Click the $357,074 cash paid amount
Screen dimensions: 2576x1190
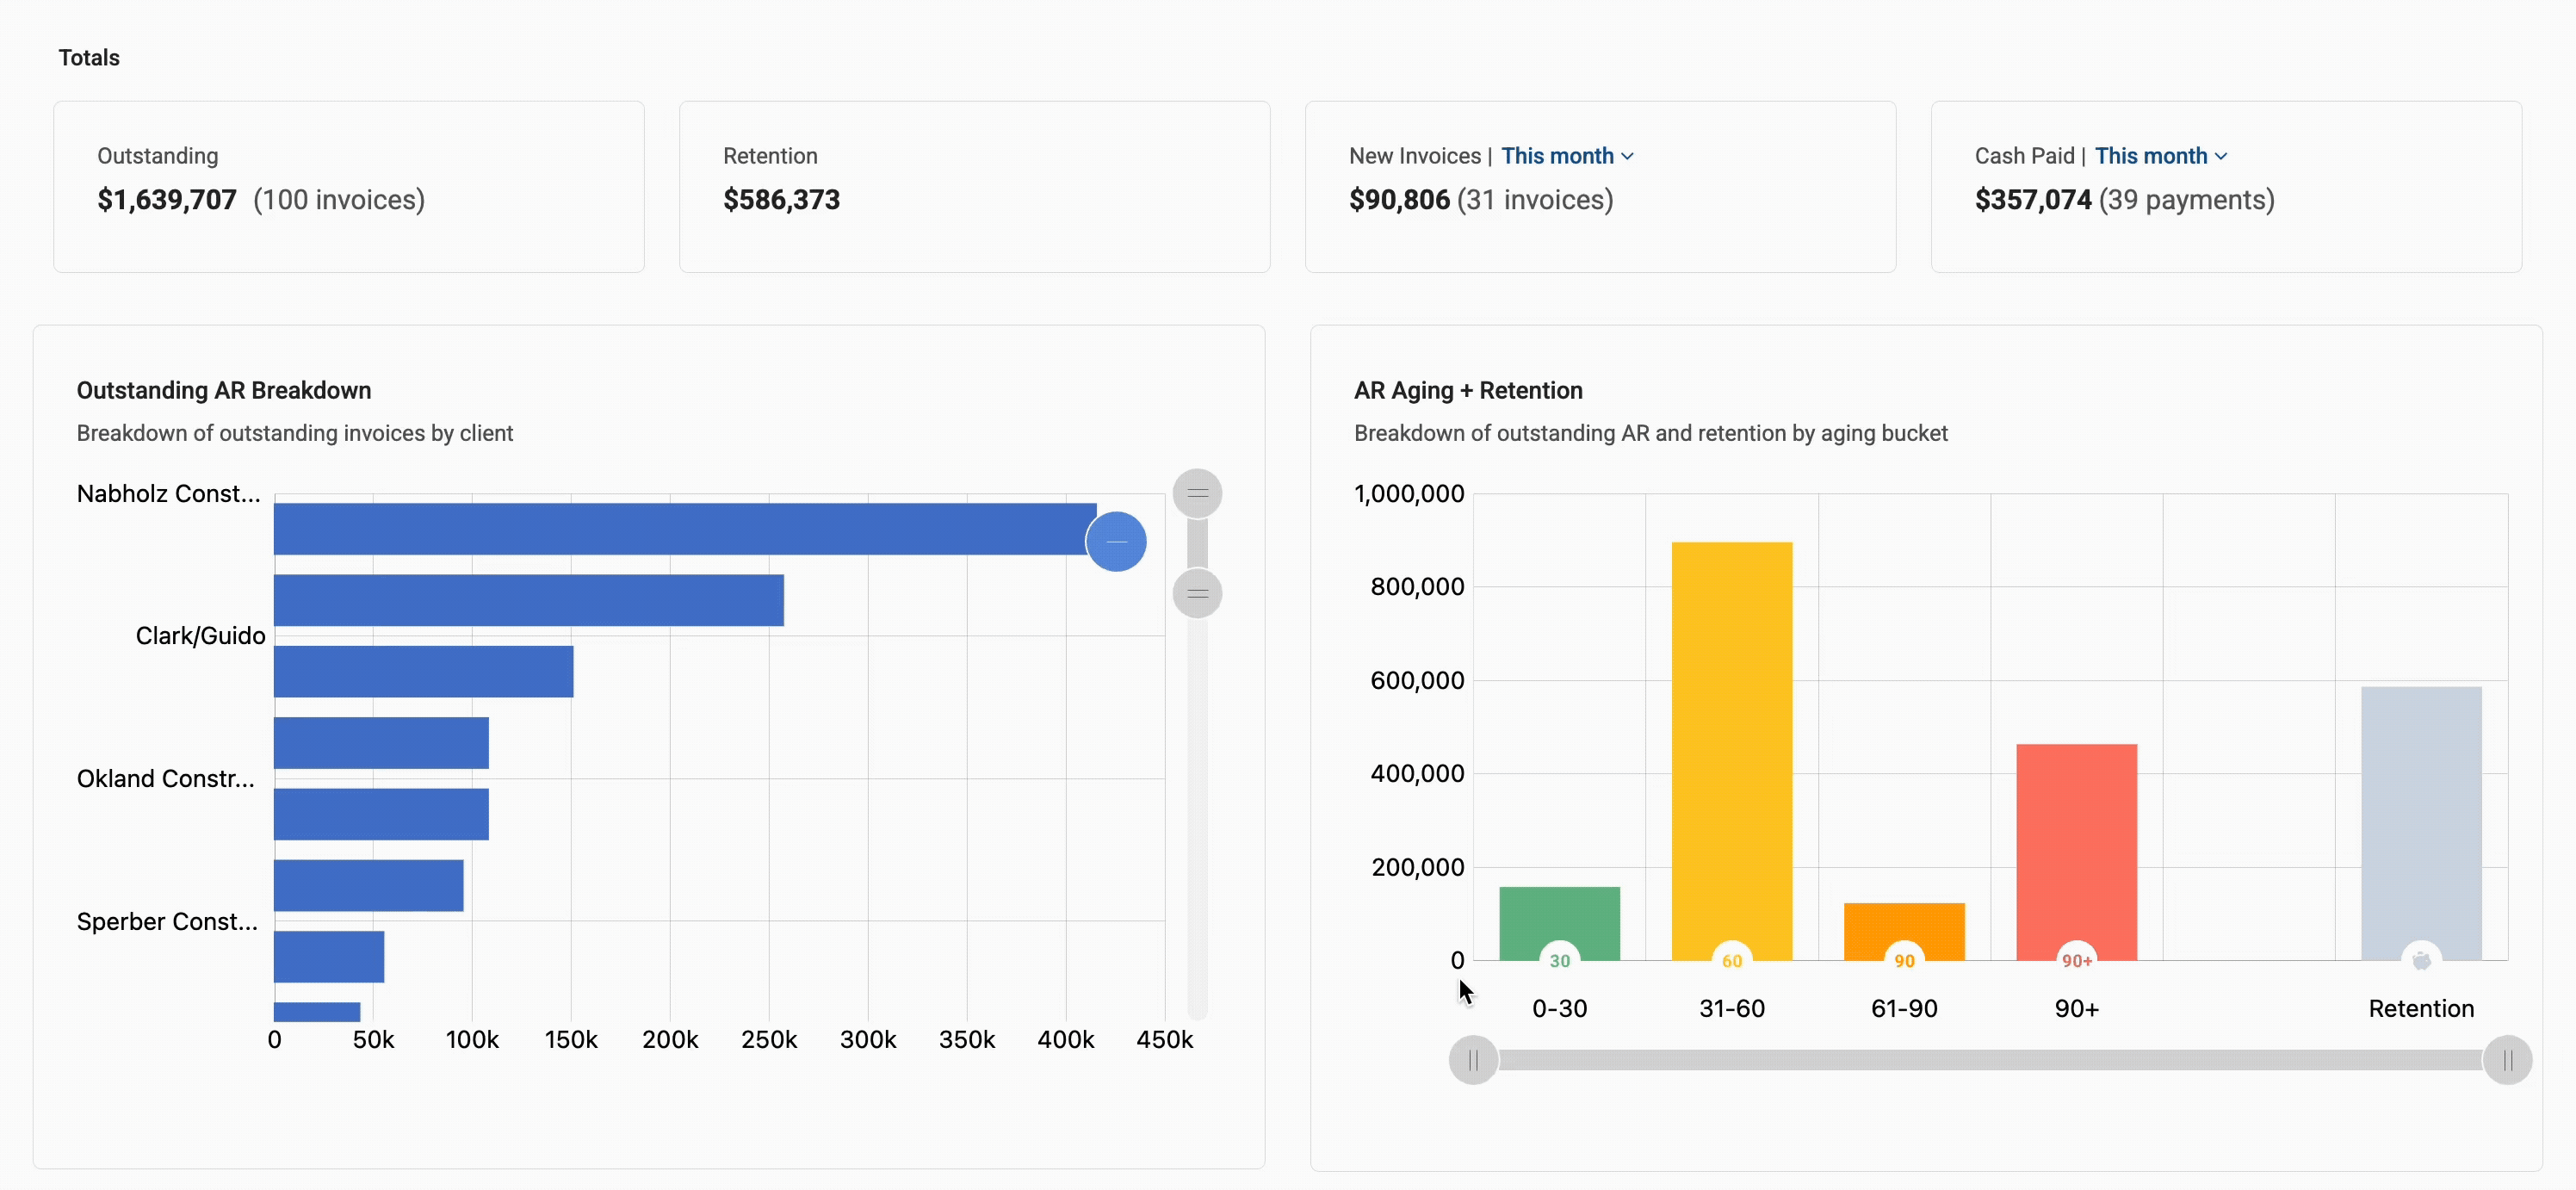2033,200
